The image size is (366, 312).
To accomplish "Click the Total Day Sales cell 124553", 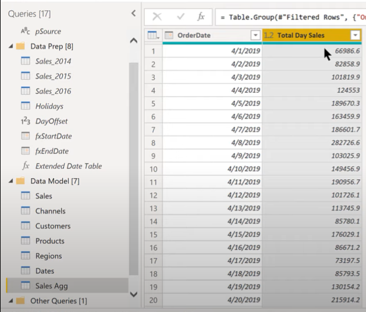I will 312,90.
